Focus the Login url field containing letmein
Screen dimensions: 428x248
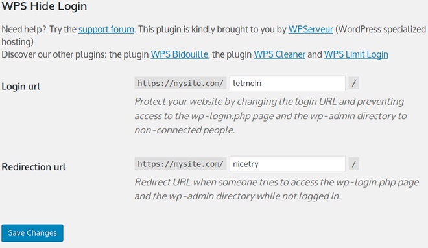287,84
